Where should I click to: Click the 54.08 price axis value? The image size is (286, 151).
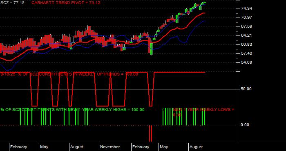click(246, 62)
